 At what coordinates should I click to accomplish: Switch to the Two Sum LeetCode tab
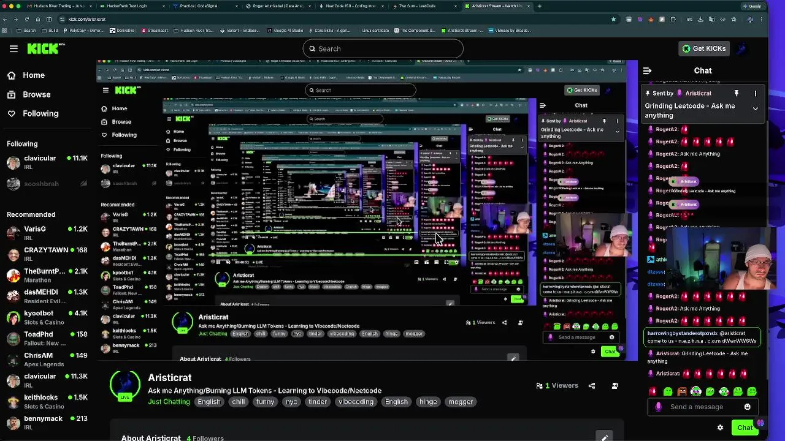[x=424, y=6]
